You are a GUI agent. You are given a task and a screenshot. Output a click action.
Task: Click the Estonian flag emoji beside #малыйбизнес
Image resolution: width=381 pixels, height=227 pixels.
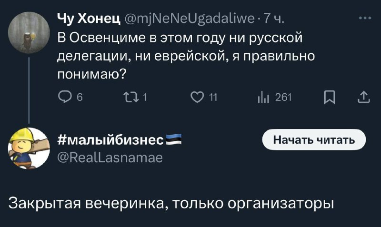(x=174, y=140)
